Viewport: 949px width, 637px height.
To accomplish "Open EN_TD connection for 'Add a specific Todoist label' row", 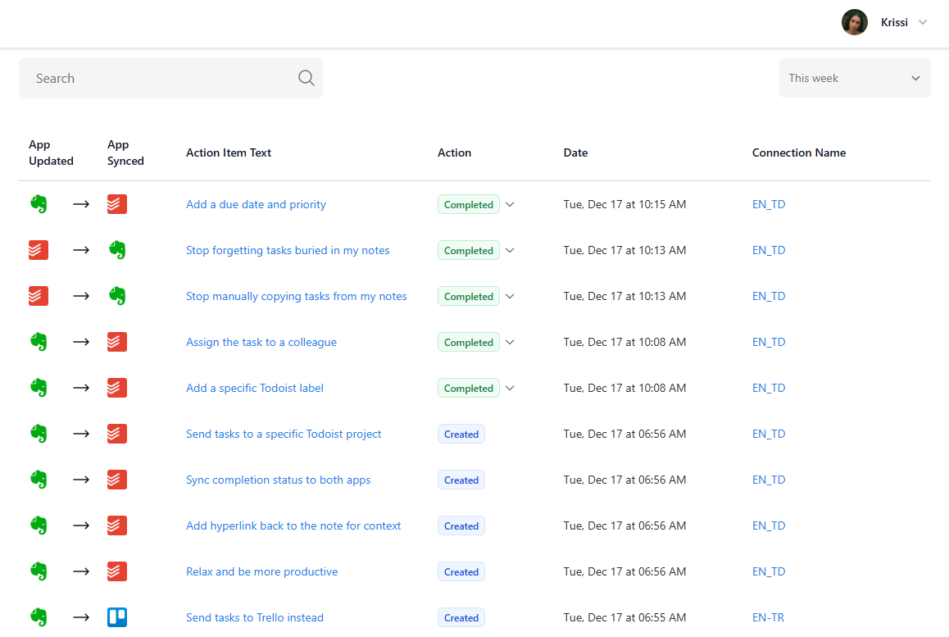I will pyautogui.click(x=769, y=388).
